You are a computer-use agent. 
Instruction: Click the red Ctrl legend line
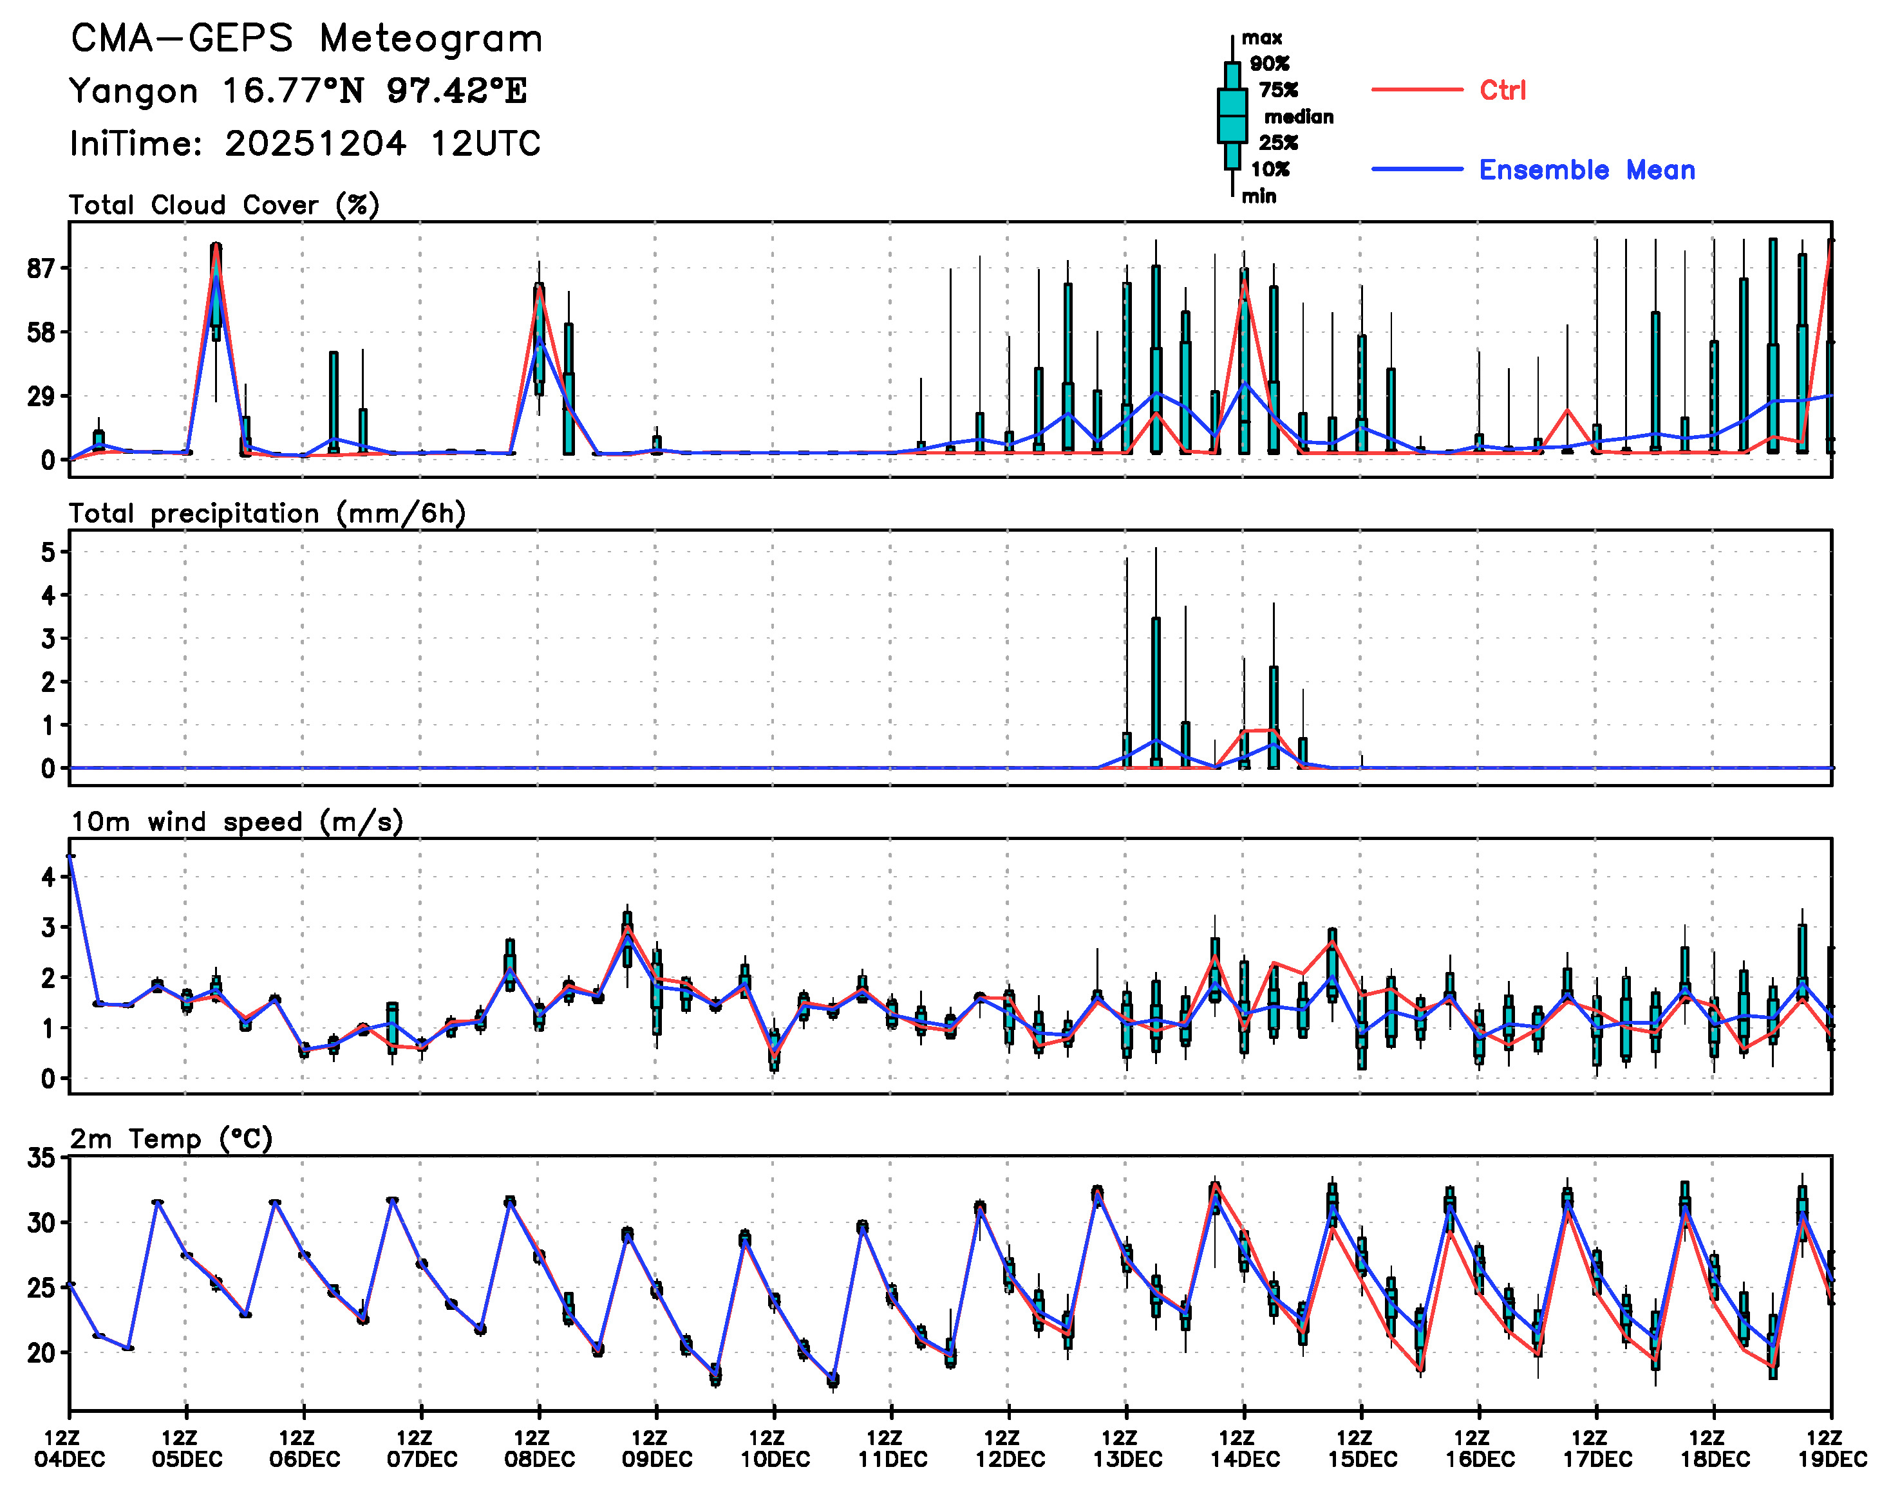[x=1416, y=90]
